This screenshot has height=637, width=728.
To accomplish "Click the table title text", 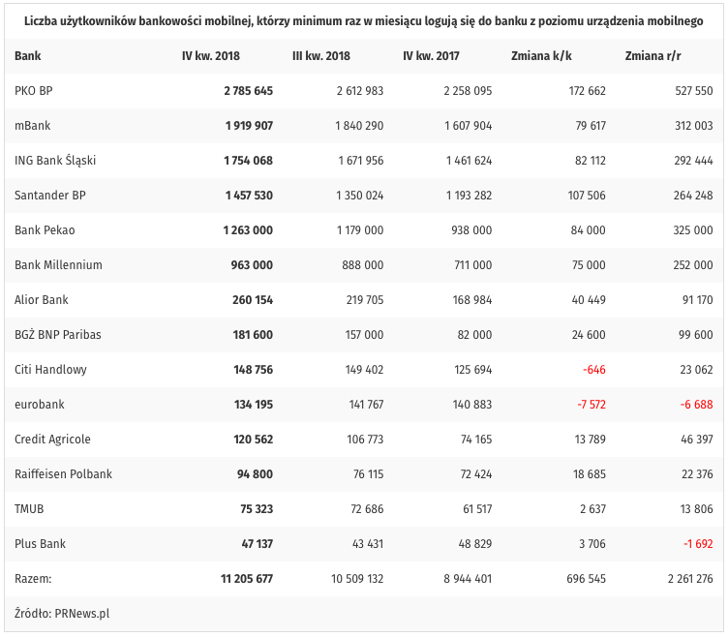I will (x=363, y=18).
